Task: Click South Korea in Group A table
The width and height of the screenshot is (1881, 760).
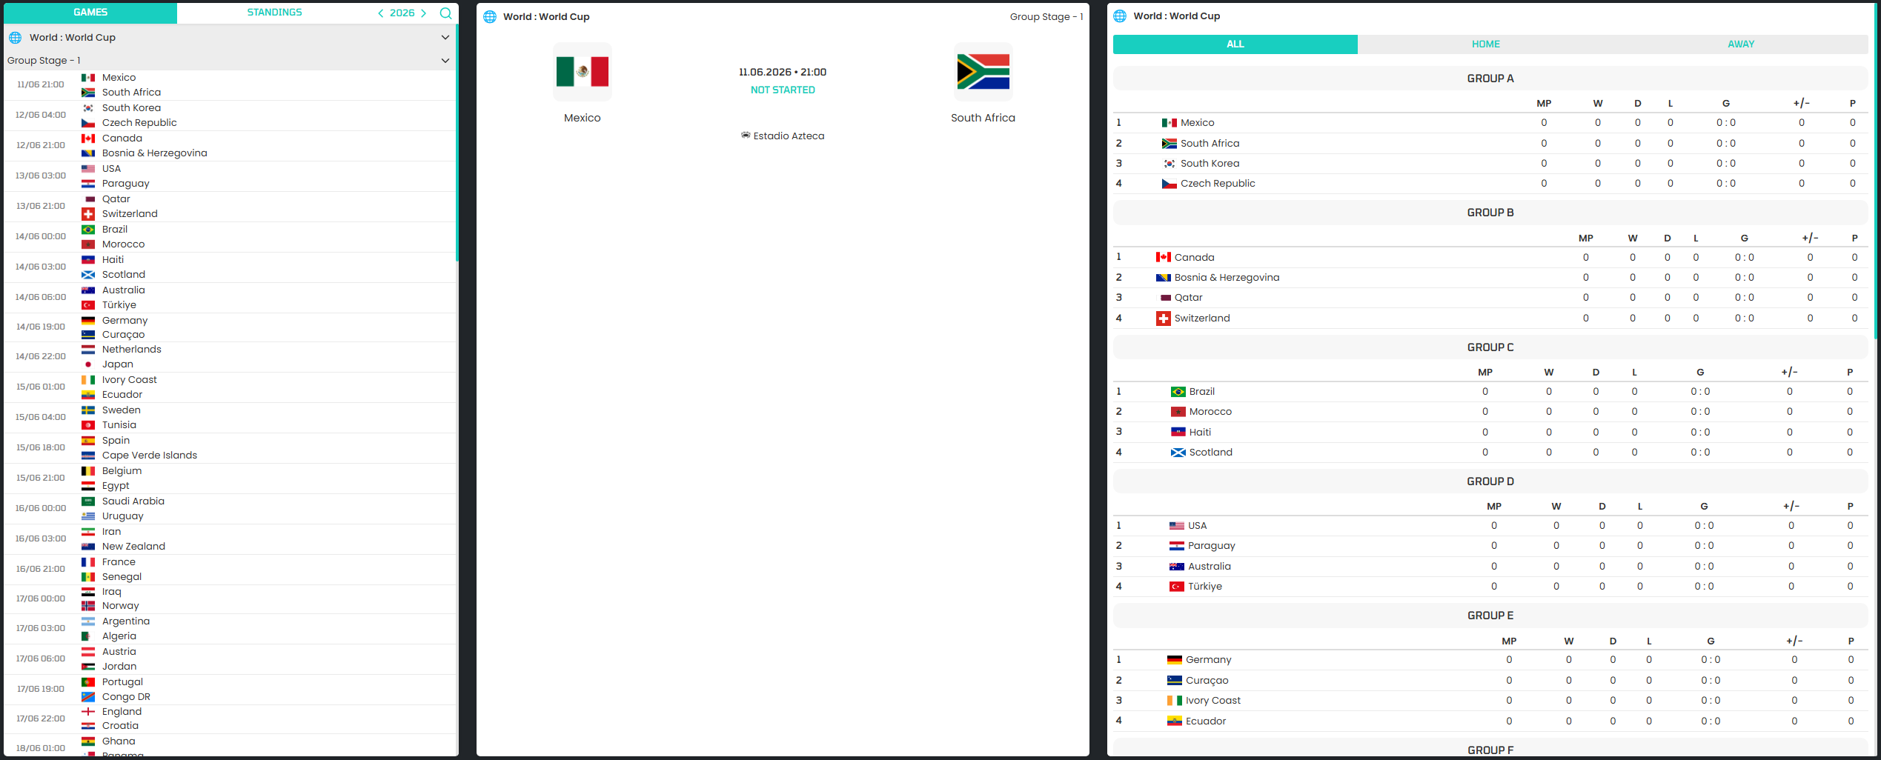Action: click(1210, 164)
